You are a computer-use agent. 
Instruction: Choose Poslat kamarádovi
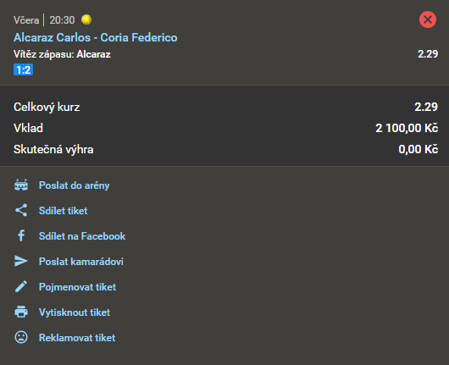(81, 262)
